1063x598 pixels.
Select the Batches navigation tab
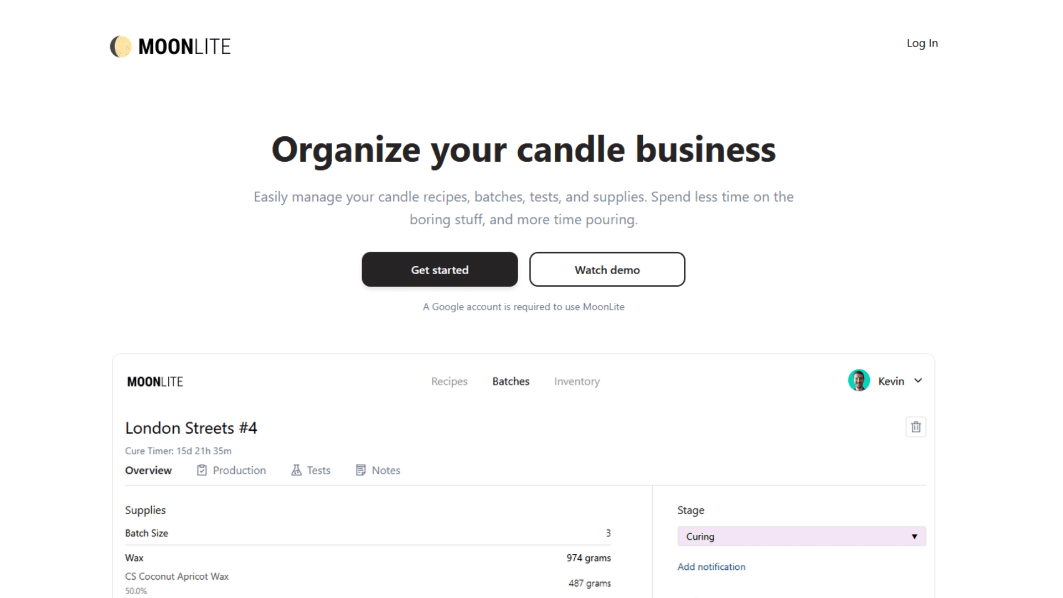click(510, 381)
